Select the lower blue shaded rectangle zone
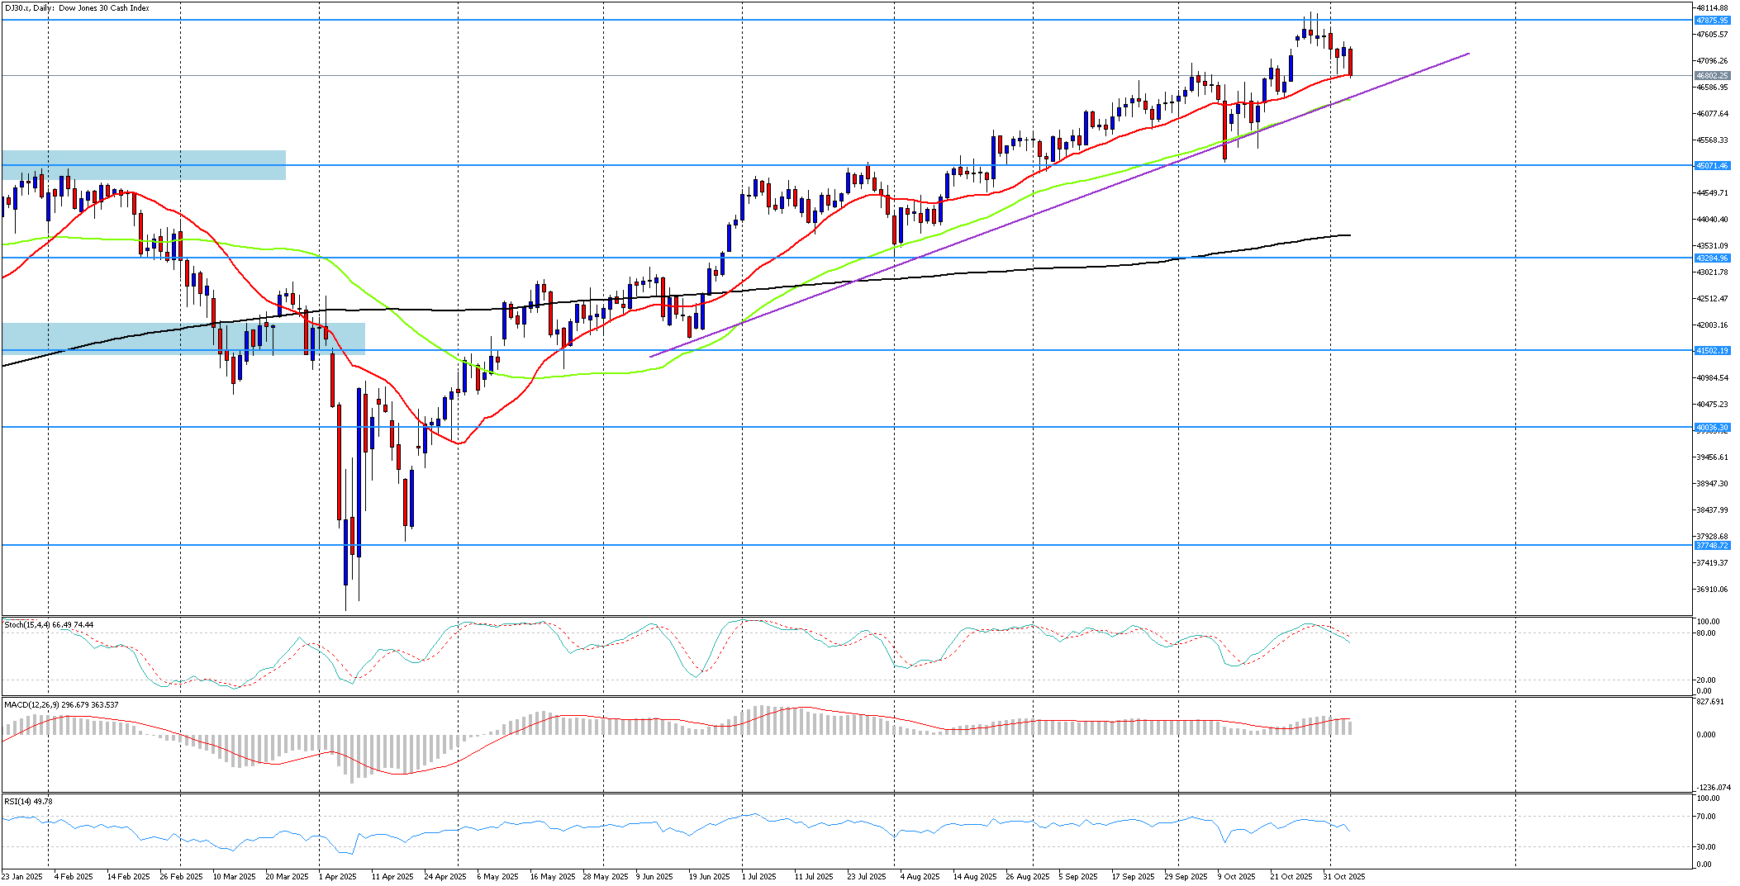Screen dimensions: 1740x886 pyautogui.click(x=183, y=339)
